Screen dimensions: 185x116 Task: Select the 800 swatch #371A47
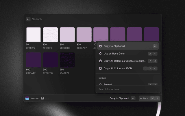pyautogui.click(x=34, y=60)
